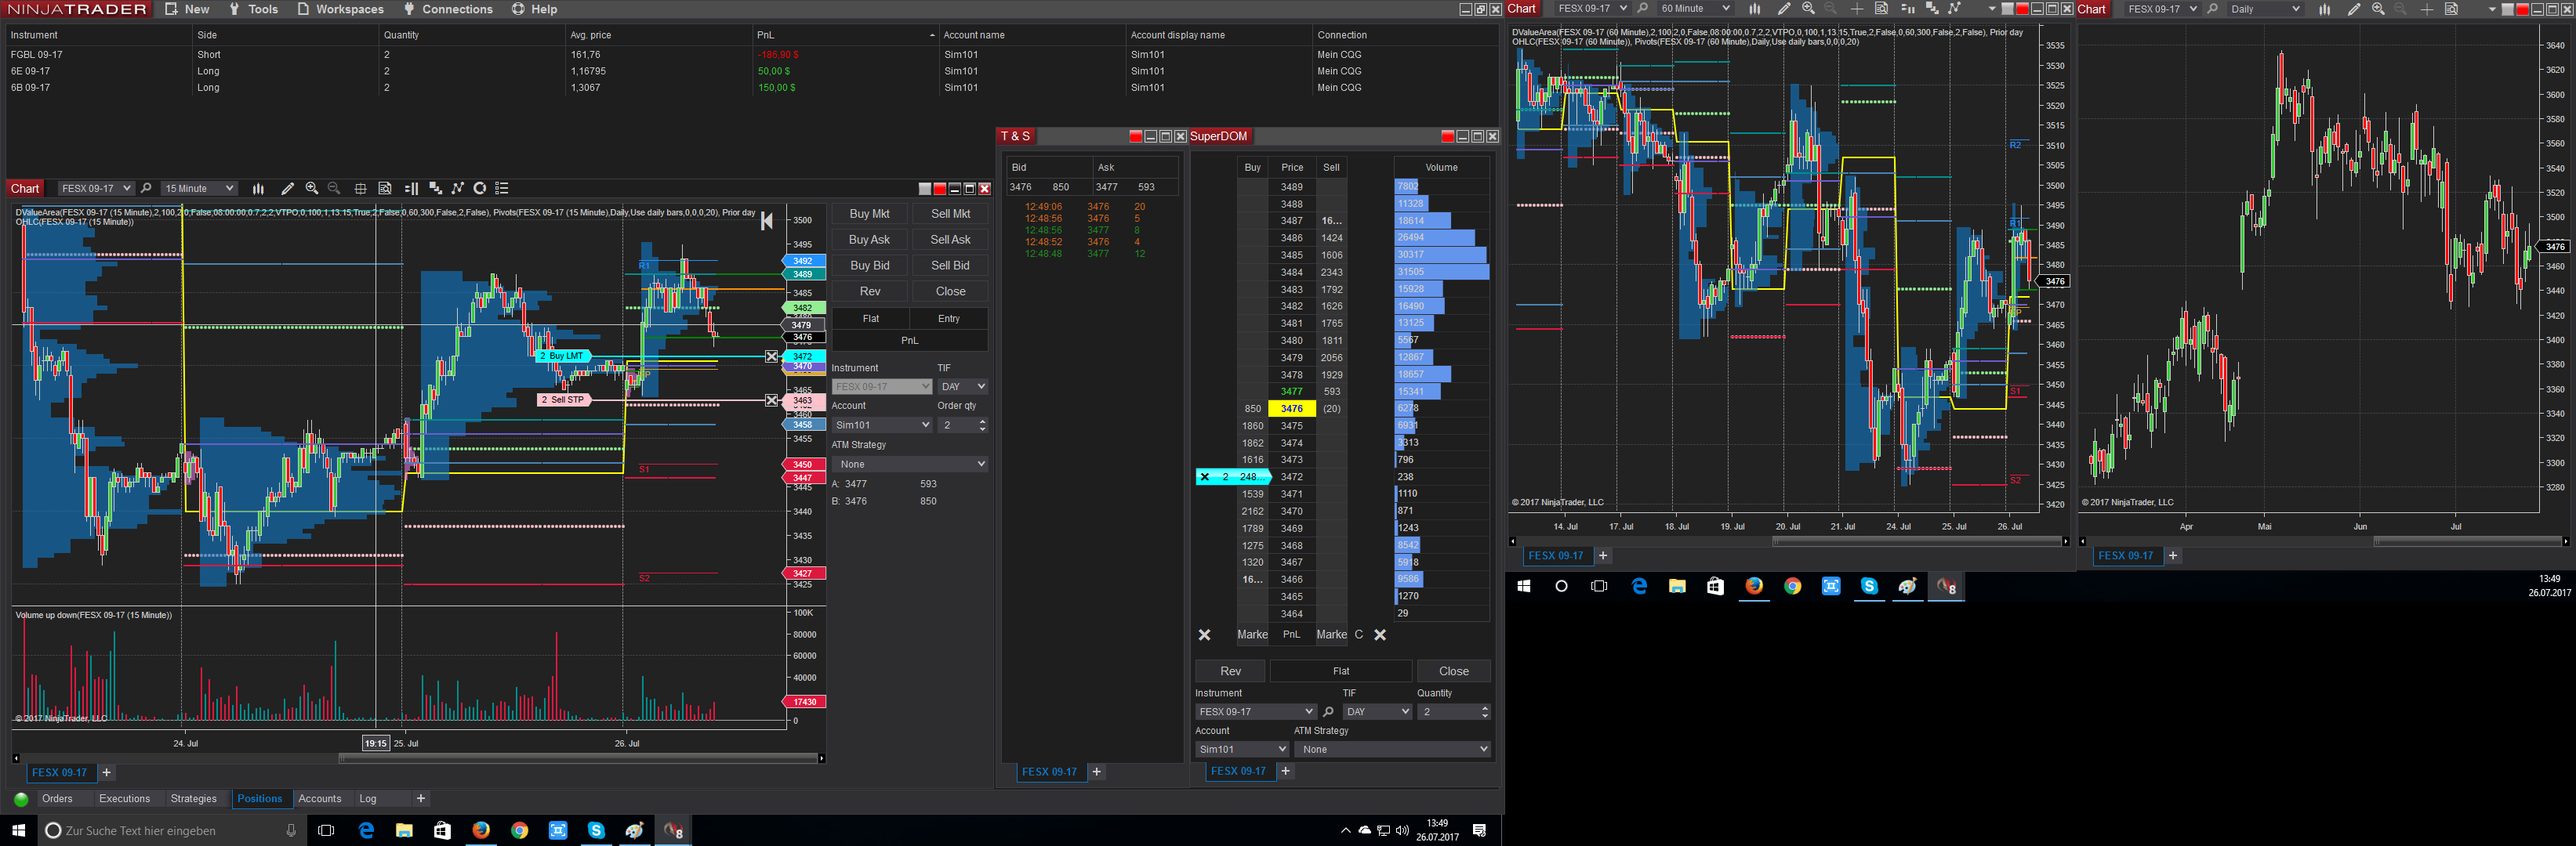This screenshot has width=2576, height=846.
Task: Jump to latest bar arrow in 15 Minute chart
Action: click(x=767, y=221)
